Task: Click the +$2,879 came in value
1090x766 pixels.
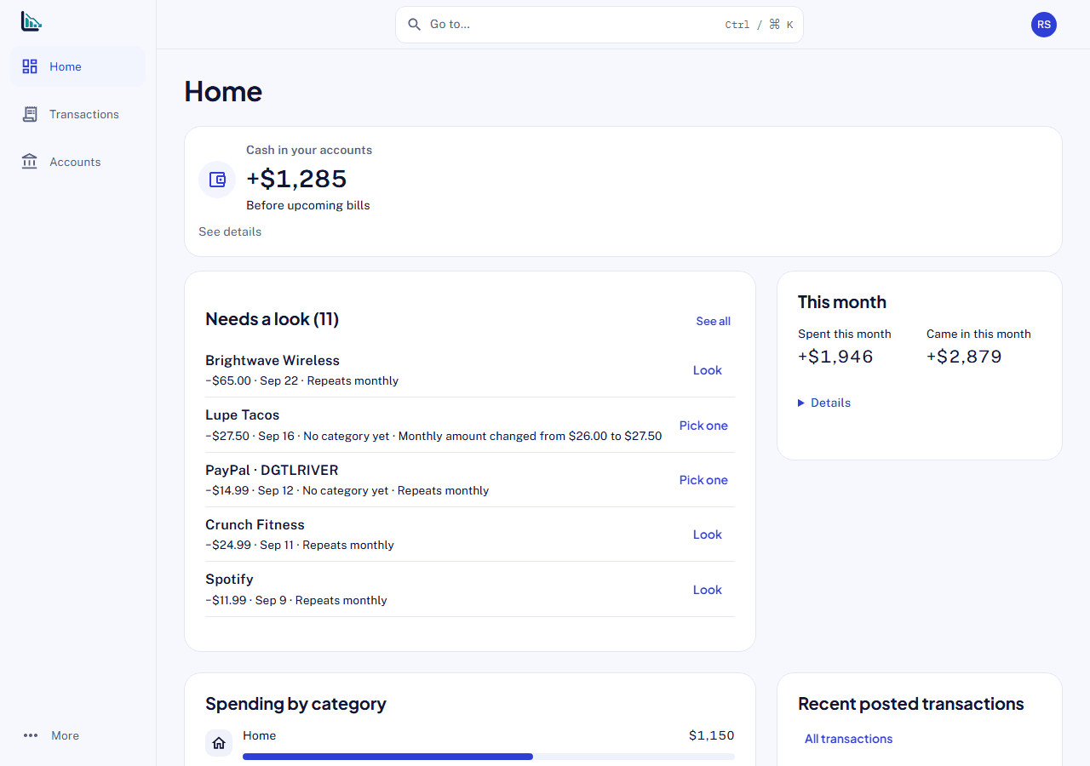Action: (964, 357)
